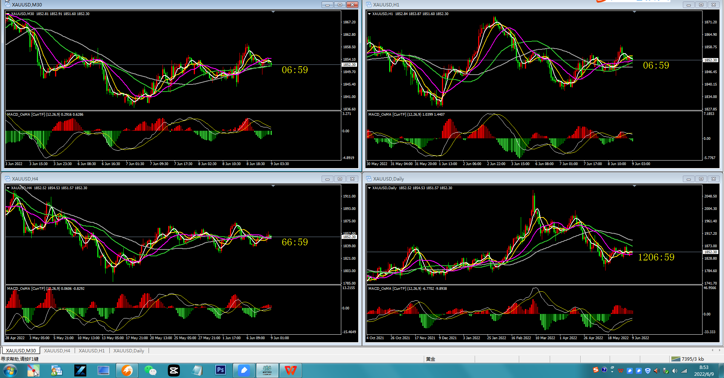Click the Show Desktop strip beside the clock
The image size is (724, 378).
[721, 371]
